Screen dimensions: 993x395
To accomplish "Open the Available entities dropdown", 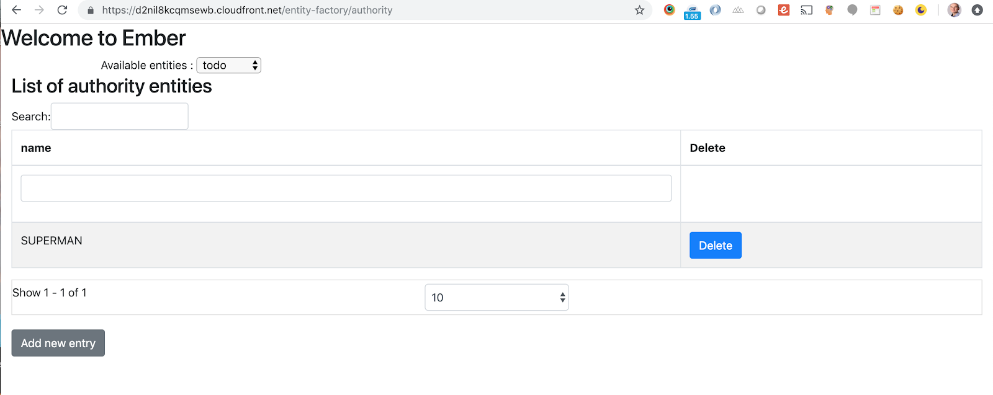I will (228, 65).
